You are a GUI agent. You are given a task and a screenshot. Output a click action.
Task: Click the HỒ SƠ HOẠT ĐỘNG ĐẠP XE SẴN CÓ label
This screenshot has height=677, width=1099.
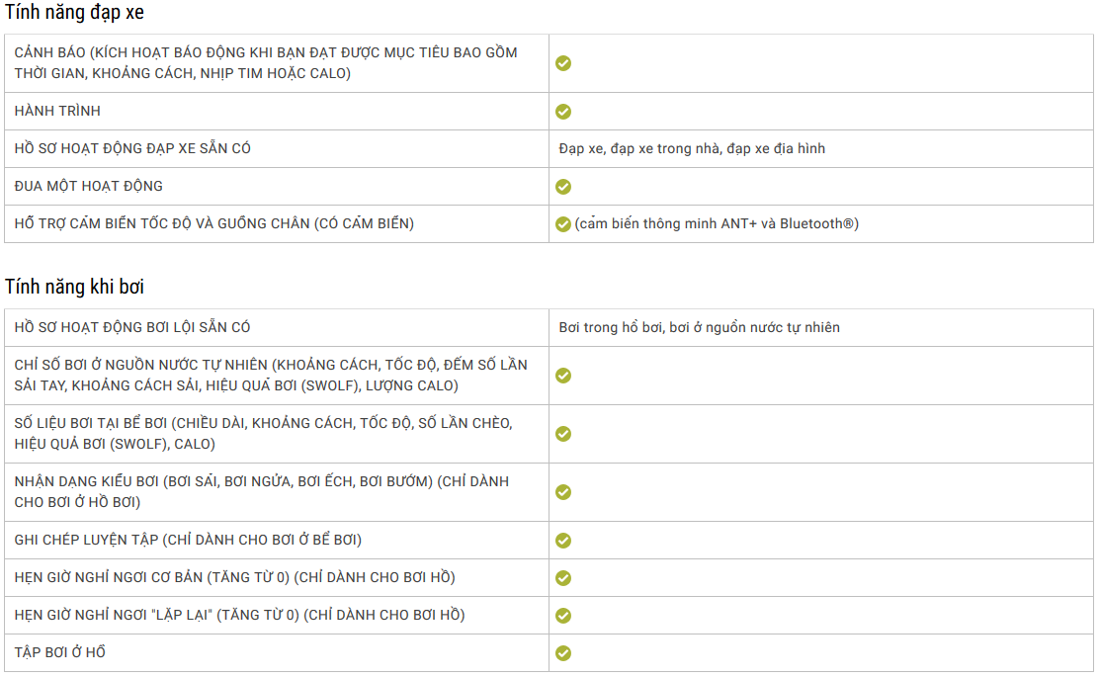(x=132, y=148)
